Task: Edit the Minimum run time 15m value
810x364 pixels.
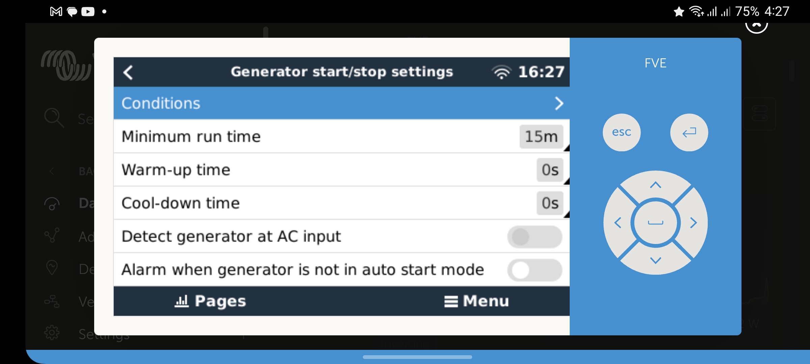Action: coord(541,137)
